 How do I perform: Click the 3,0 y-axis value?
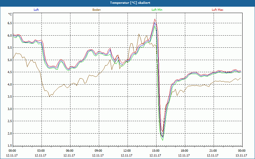pos(10,109)
